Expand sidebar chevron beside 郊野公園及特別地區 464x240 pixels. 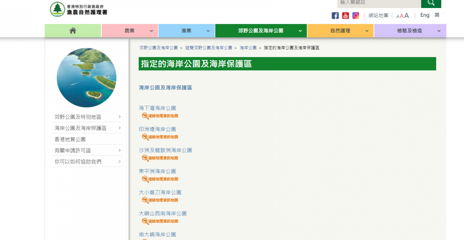point(120,117)
